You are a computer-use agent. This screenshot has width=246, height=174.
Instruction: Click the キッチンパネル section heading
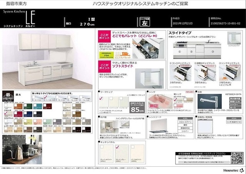click(x=106, y=142)
